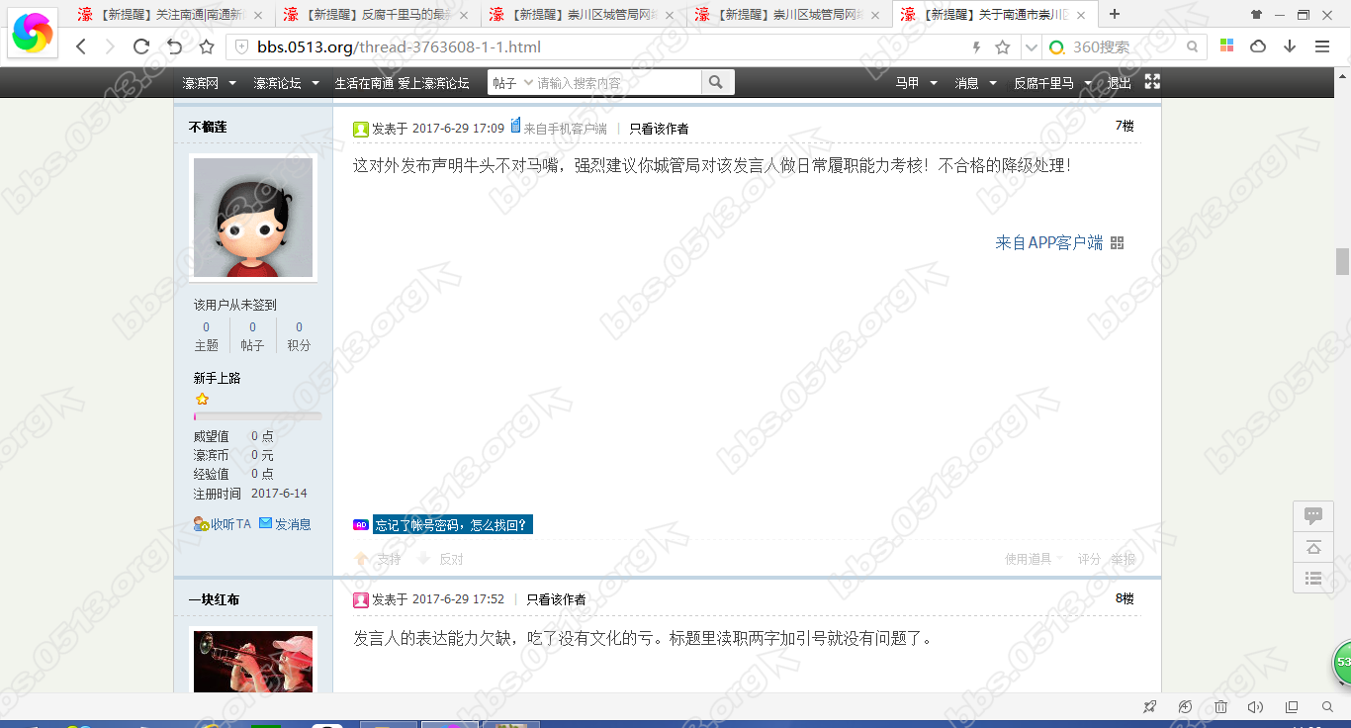Expand the 濠滨网 dropdown menu
1351x728 pixels.
pyautogui.click(x=209, y=83)
